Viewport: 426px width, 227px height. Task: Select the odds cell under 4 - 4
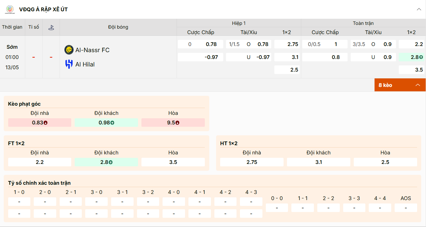tap(380, 208)
